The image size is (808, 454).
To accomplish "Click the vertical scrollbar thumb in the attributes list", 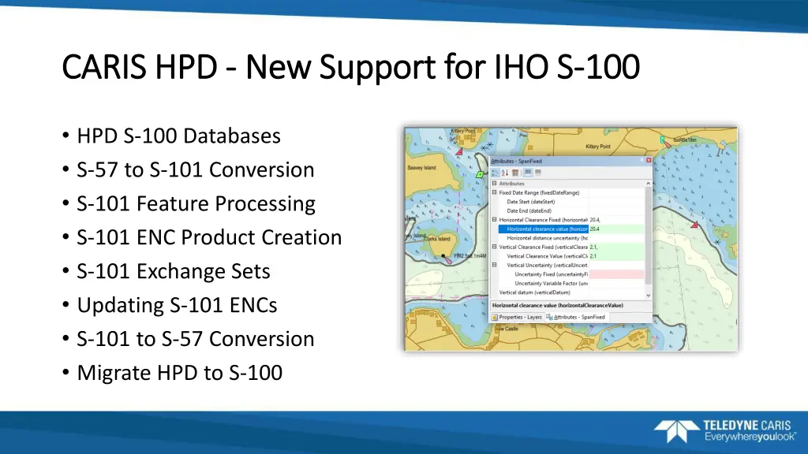I will pos(649,234).
